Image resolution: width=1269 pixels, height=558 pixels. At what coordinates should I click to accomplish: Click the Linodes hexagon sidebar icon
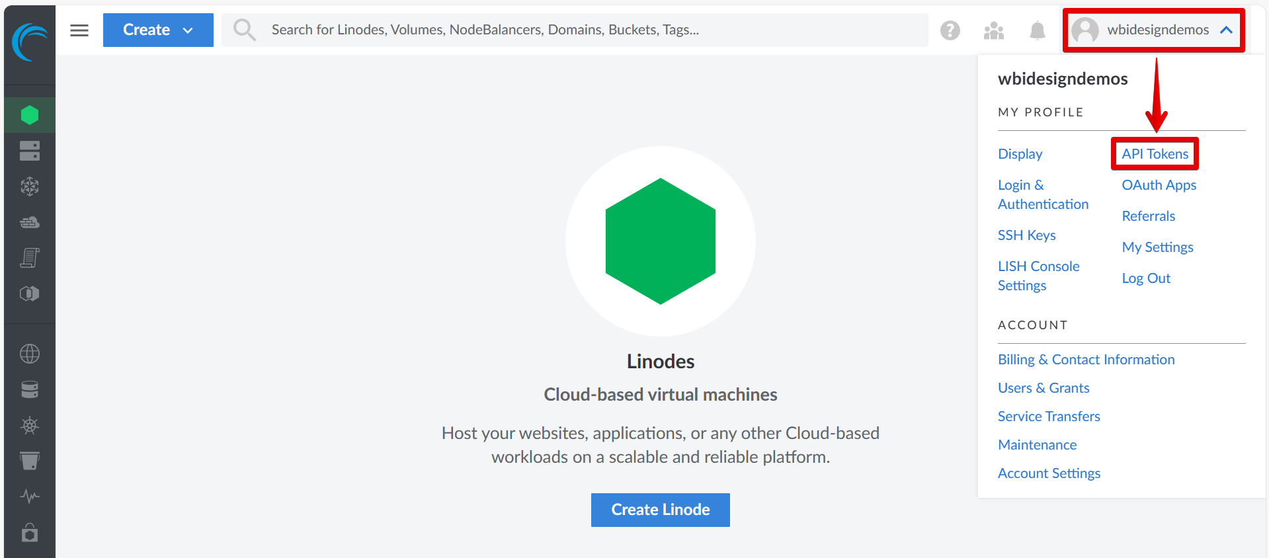(x=30, y=115)
